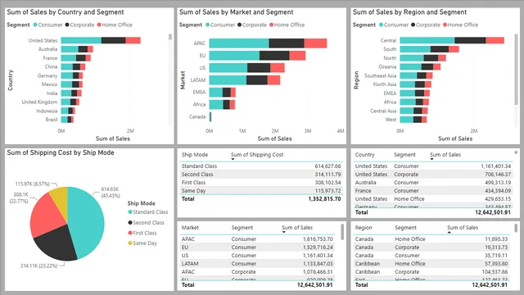This screenshot has height=295, width=524.
Task: Use the Region table vertical scrollbar
Action: click(x=516, y=228)
